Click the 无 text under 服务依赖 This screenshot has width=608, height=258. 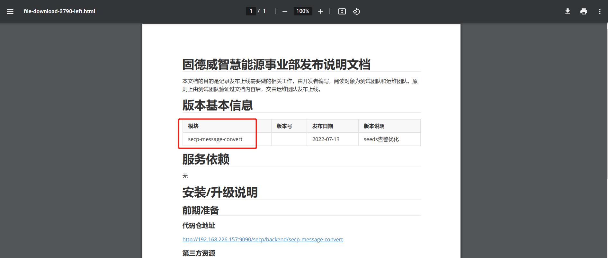[x=185, y=176]
